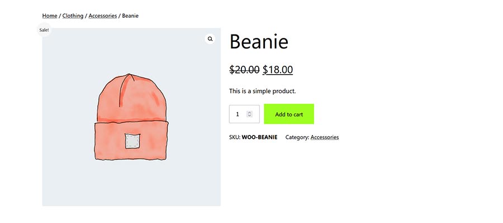Open the product image zoom magnifier

[x=210, y=39]
